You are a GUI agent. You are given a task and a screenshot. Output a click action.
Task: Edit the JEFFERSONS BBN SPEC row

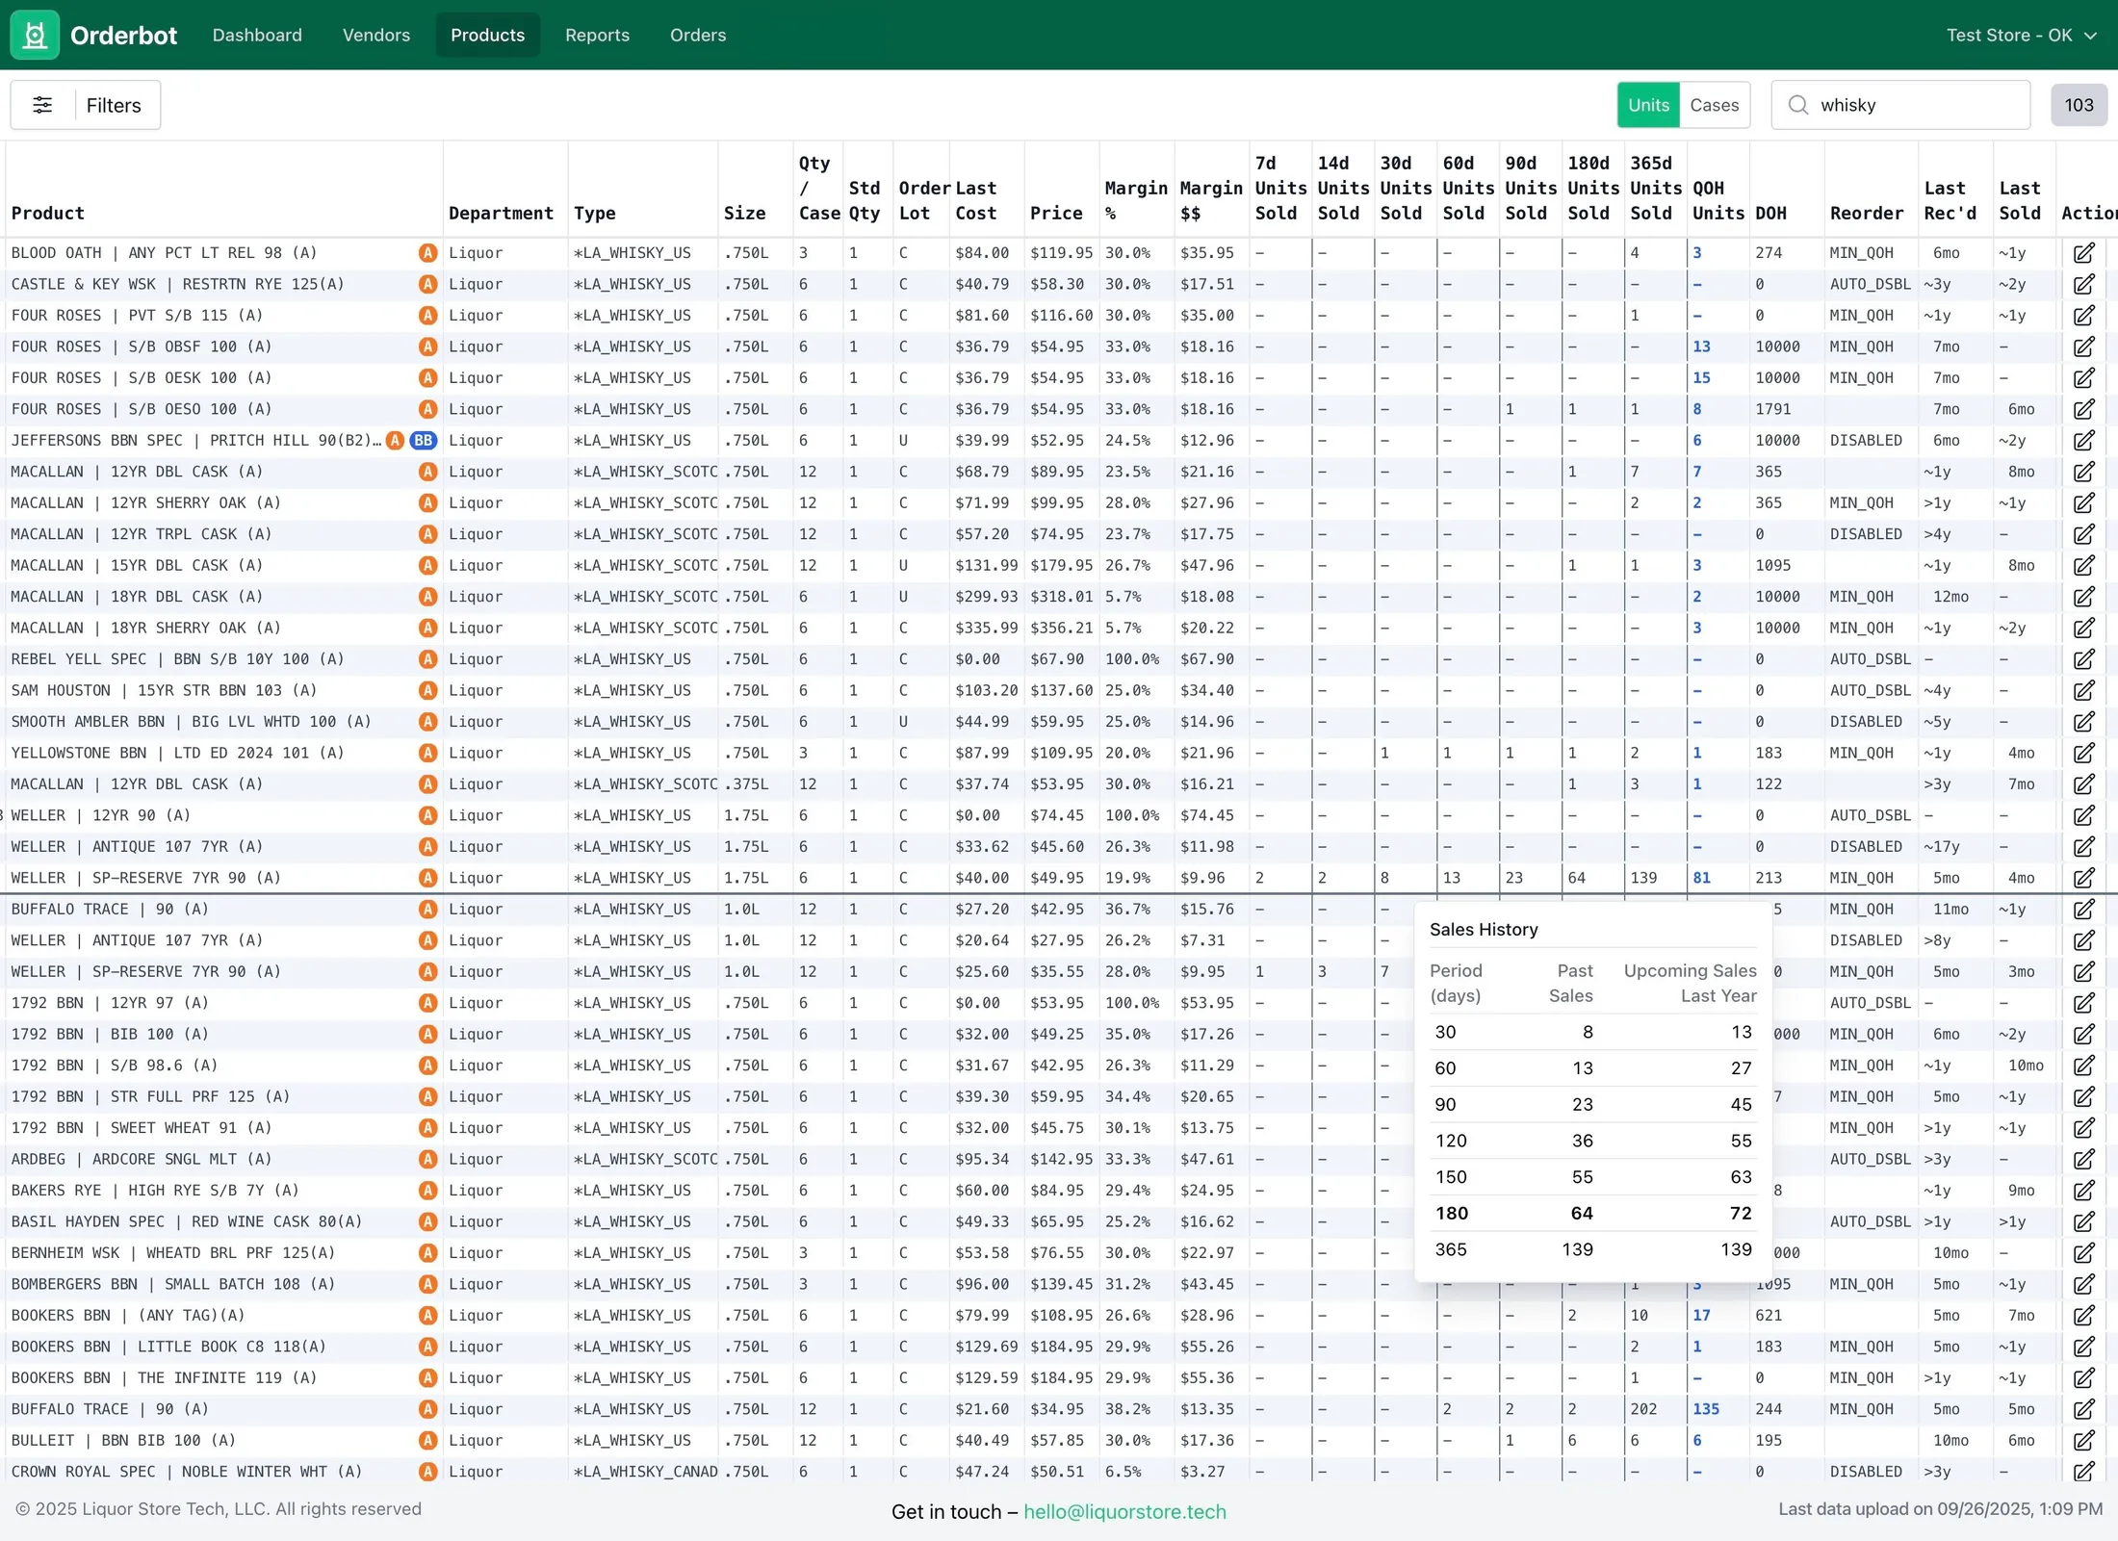point(2083,441)
